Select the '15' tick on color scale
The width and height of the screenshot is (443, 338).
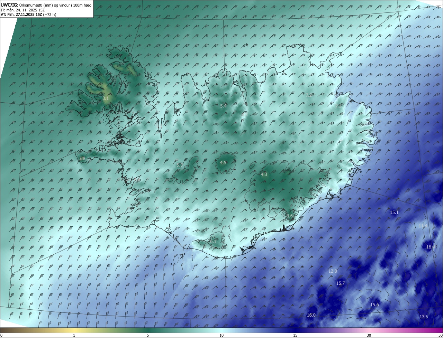click(295, 335)
